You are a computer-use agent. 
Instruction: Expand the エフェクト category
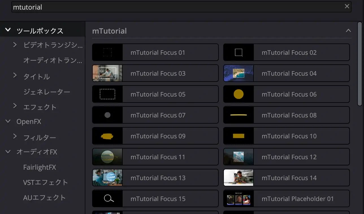[x=15, y=106]
